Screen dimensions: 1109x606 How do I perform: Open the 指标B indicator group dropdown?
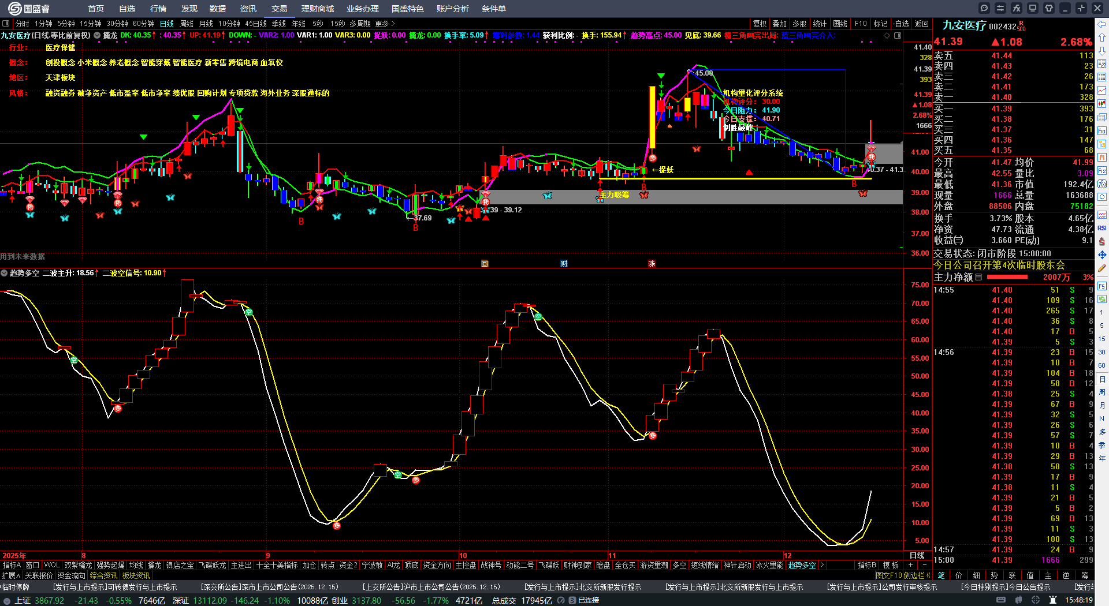(866, 565)
